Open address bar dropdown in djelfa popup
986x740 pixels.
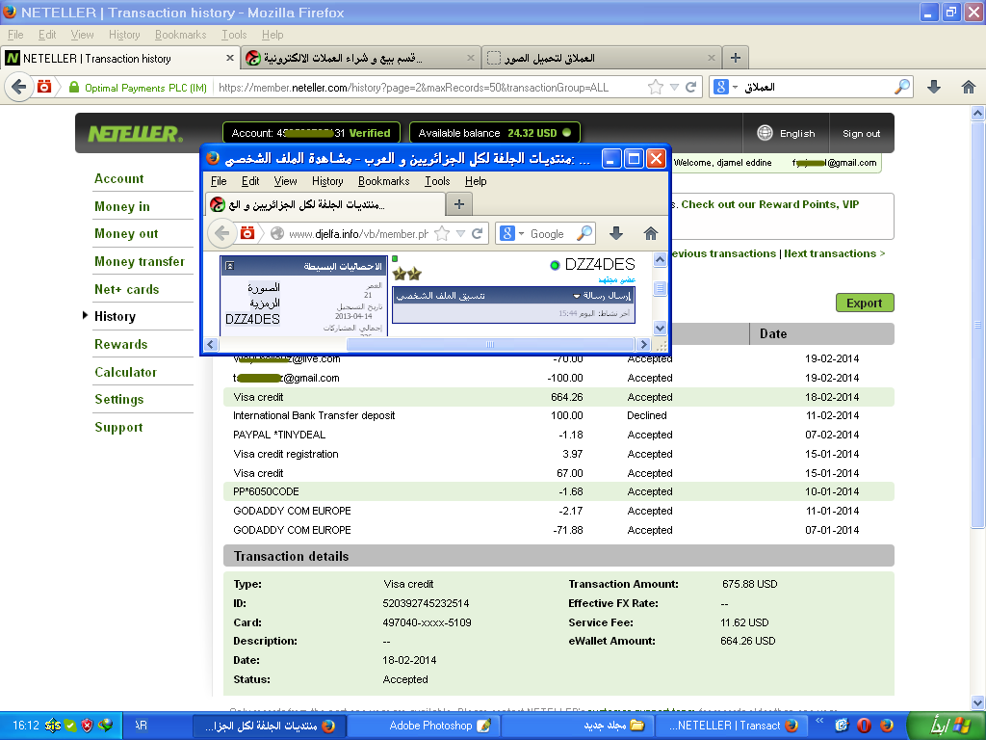pyautogui.click(x=460, y=233)
